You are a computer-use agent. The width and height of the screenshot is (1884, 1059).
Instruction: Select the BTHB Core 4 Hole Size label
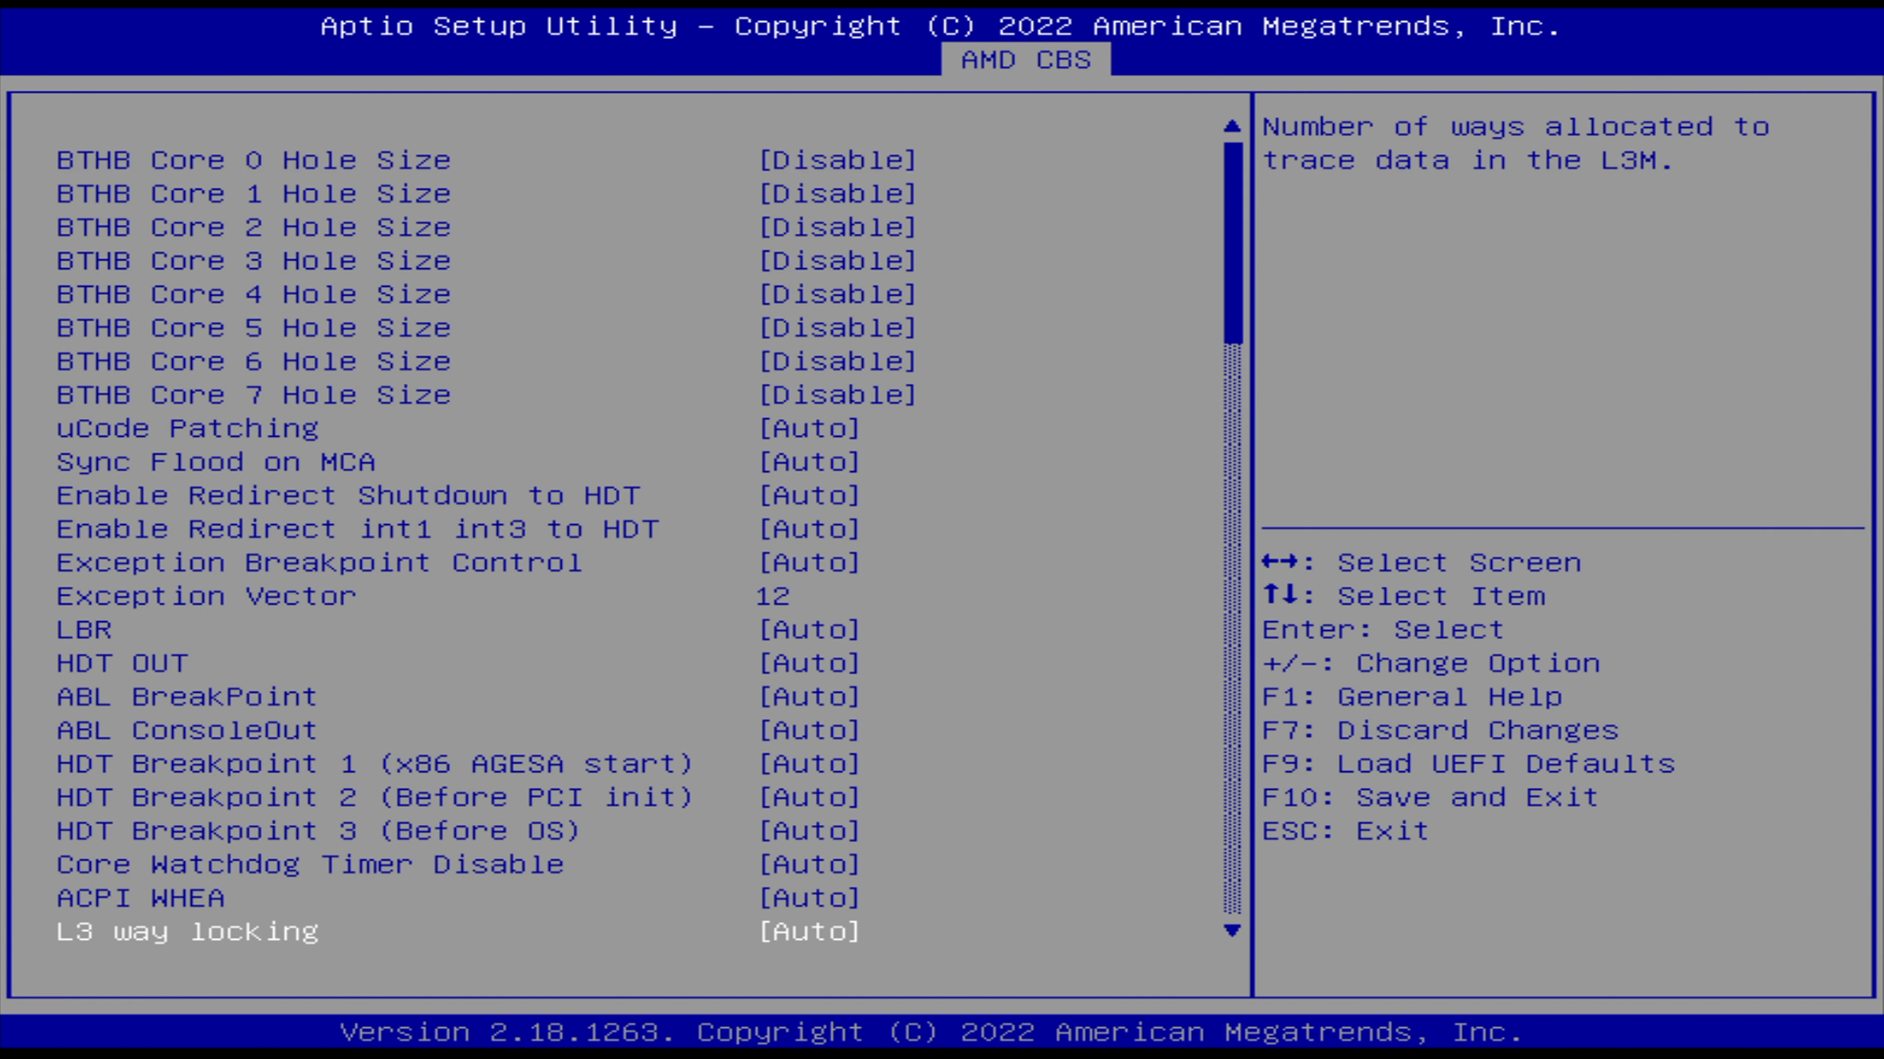[254, 295]
